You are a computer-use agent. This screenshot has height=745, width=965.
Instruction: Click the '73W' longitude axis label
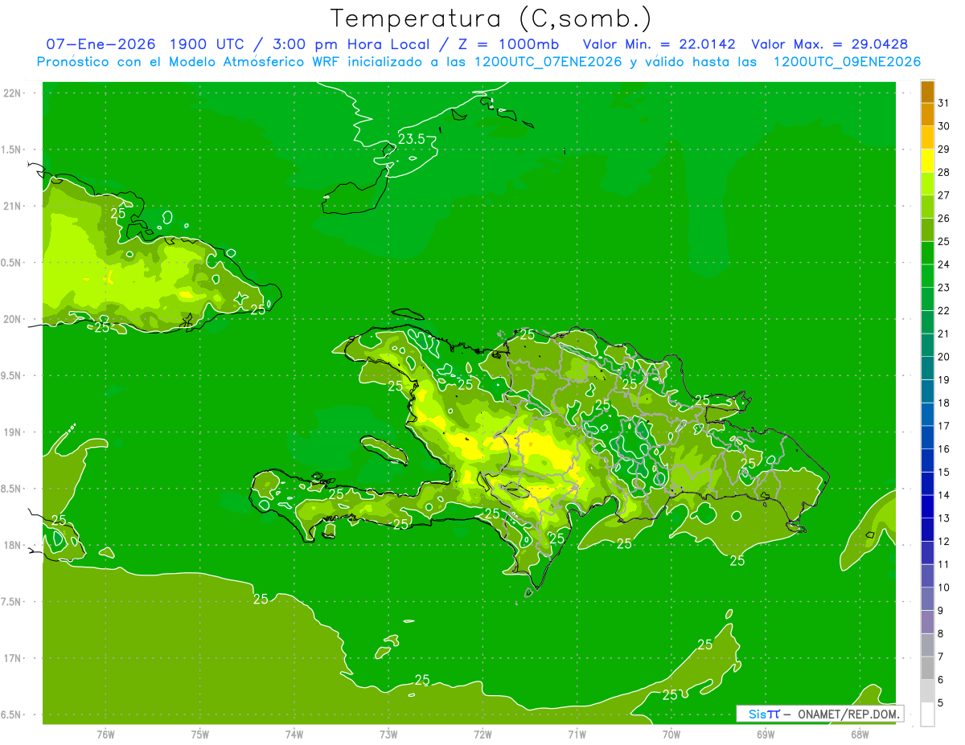coord(388,734)
